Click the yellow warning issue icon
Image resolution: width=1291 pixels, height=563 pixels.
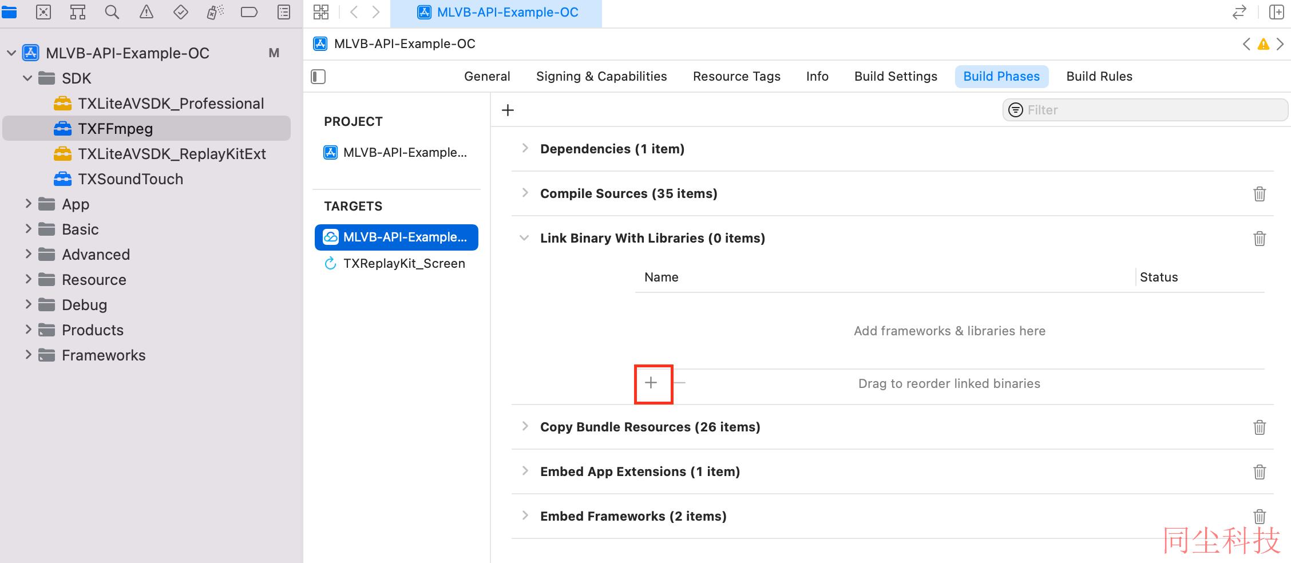pos(1264,44)
